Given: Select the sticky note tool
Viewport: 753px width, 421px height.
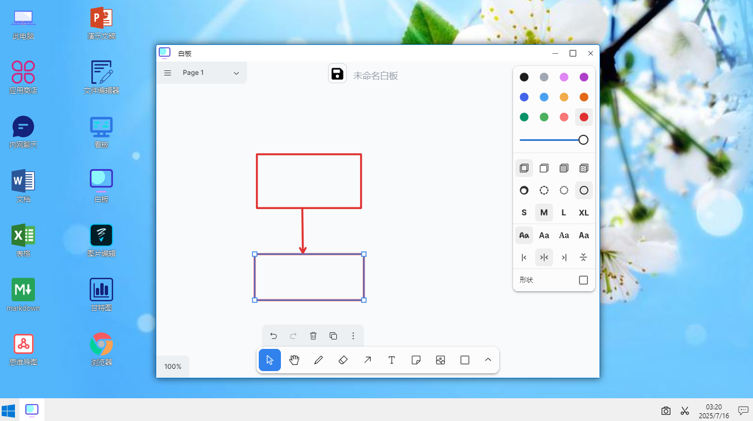Looking at the screenshot, I should pyautogui.click(x=416, y=360).
